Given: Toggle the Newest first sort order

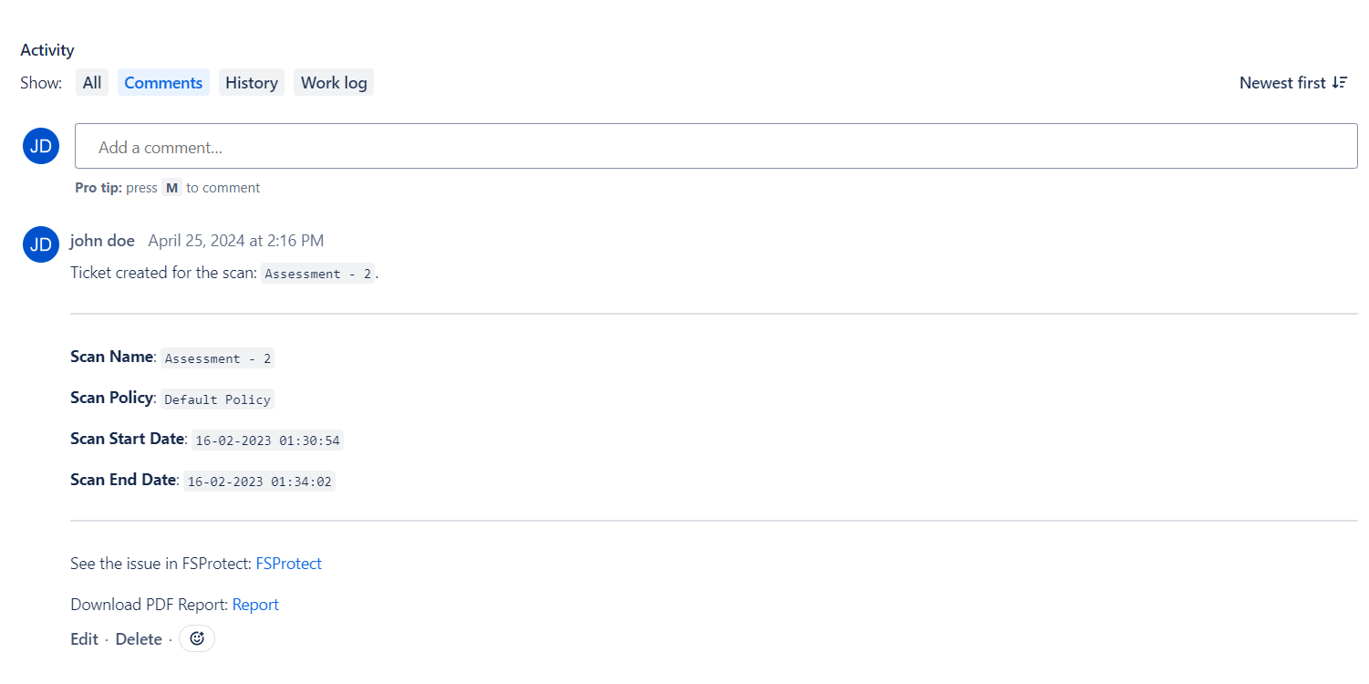Looking at the screenshot, I should coord(1293,83).
